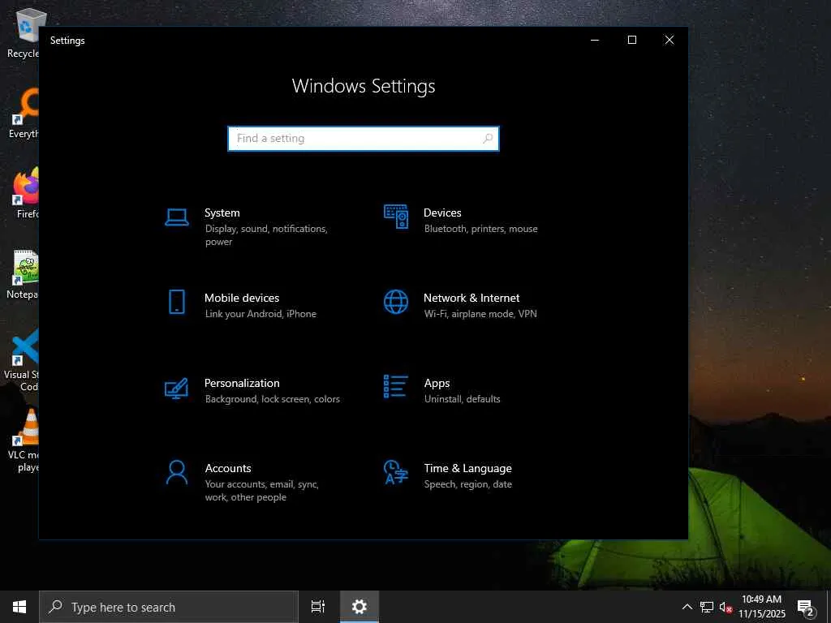Screen dimensions: 831x623
Task: Select the Accounts category title
Action: (228, 468)
